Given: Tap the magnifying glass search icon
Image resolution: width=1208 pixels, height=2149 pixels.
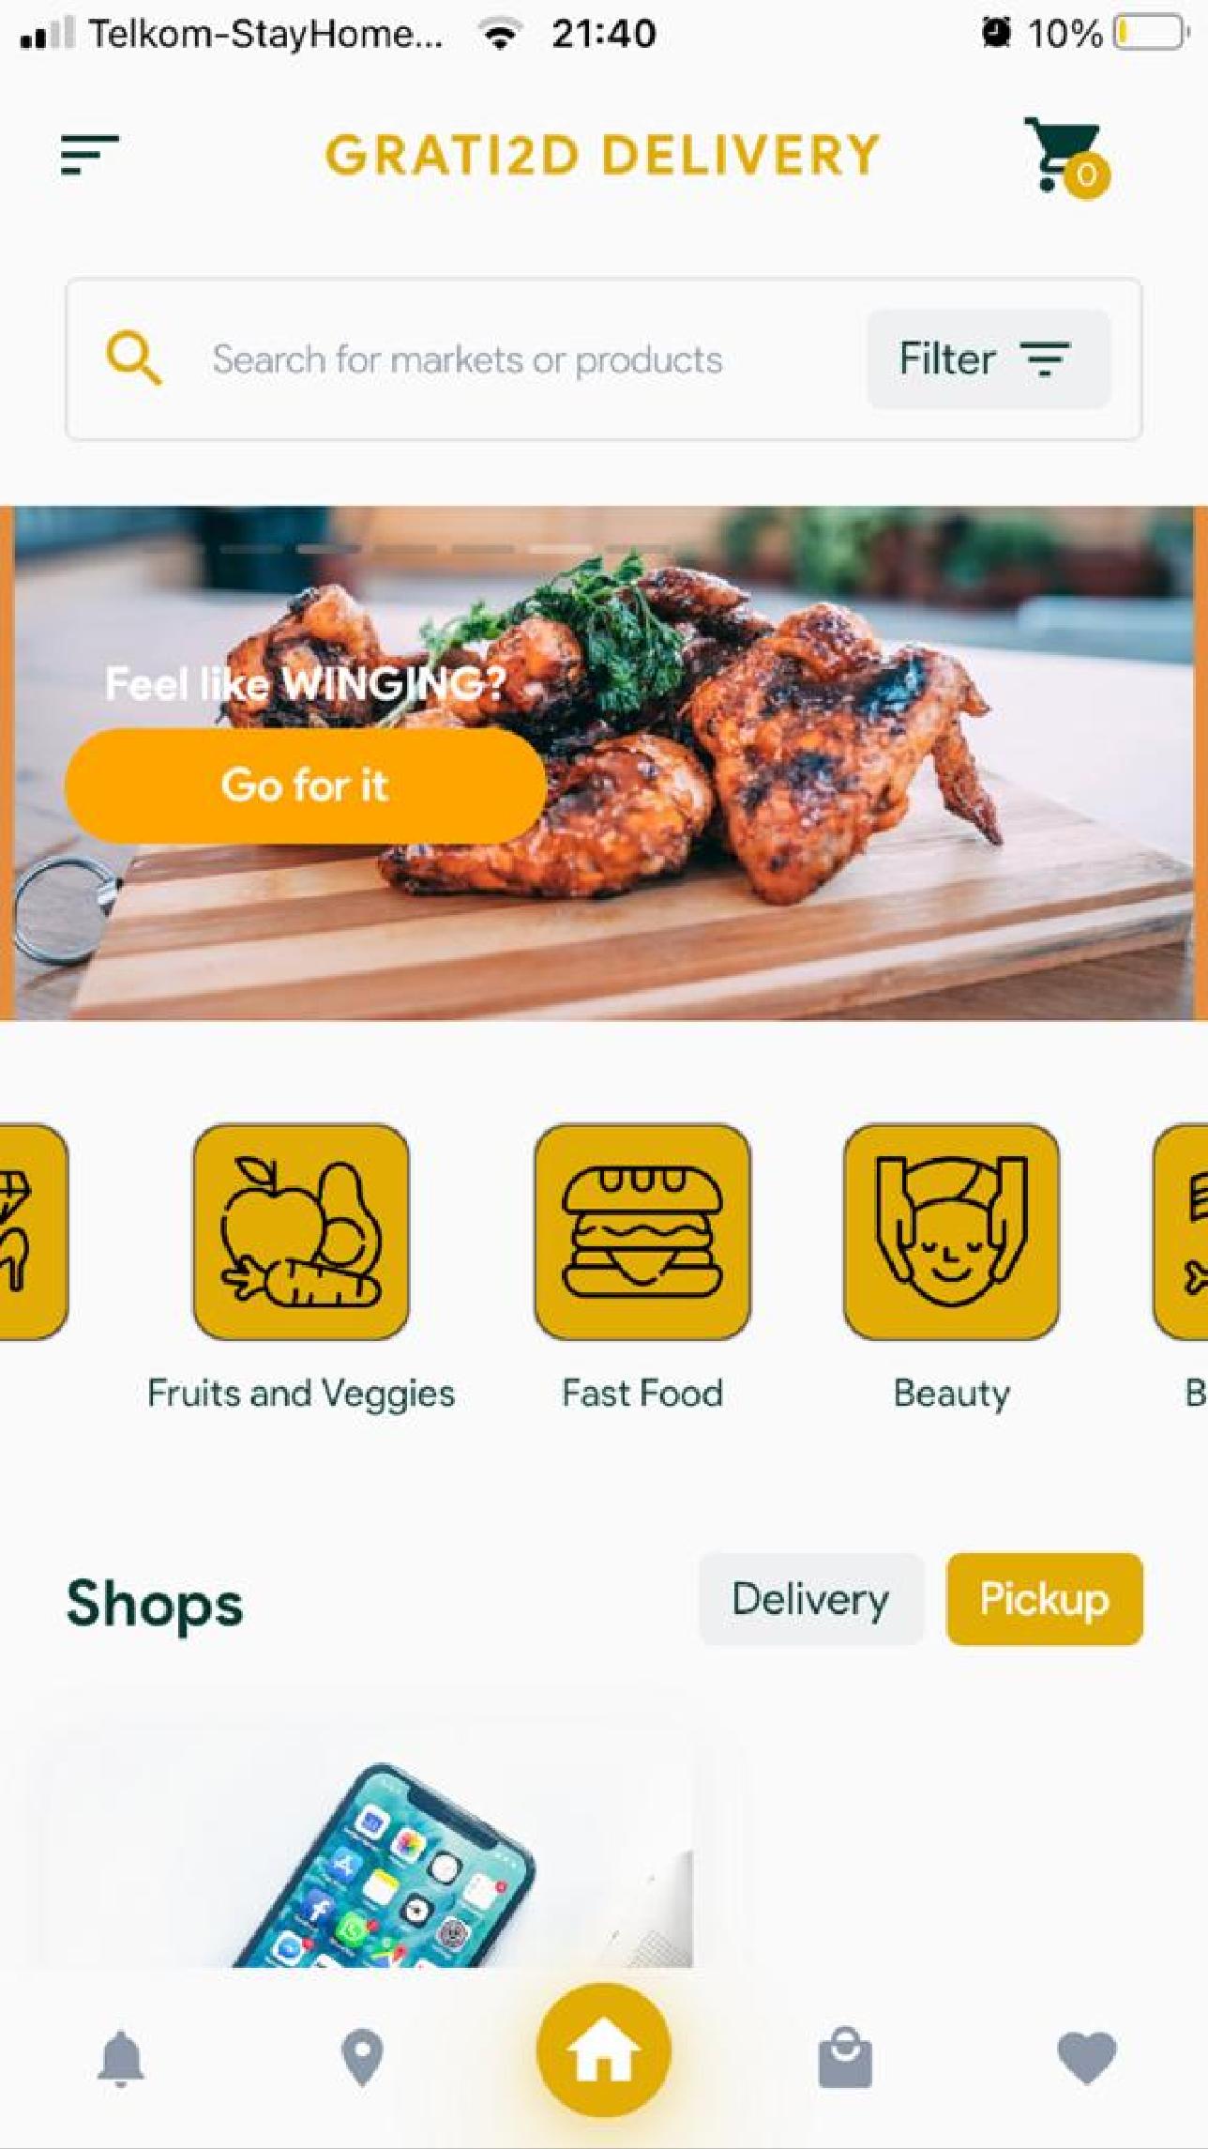Looking at the screenshot, I should (x=133, y=359).
